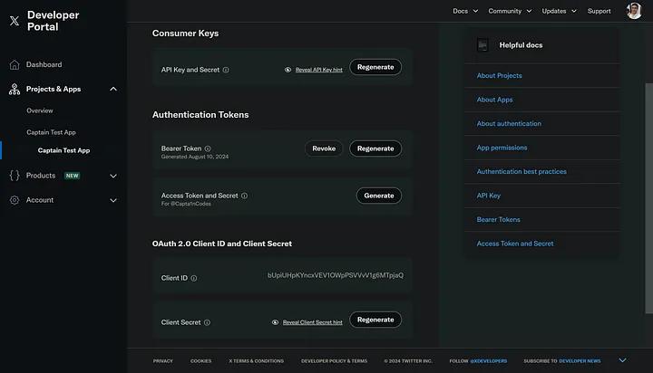Select the highlighted Captain Test App app entry
Image resolution: width=653 pixels, height=373 pixels.
[63, 150]
